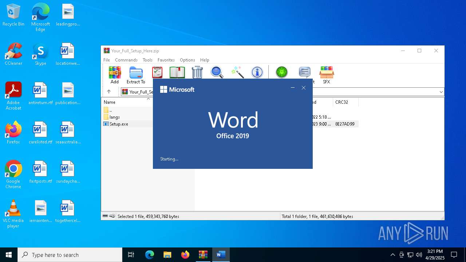466x262 pixels.
Task: Click the Test clipboard-check toolbar icon
Action: pos(157,72)
